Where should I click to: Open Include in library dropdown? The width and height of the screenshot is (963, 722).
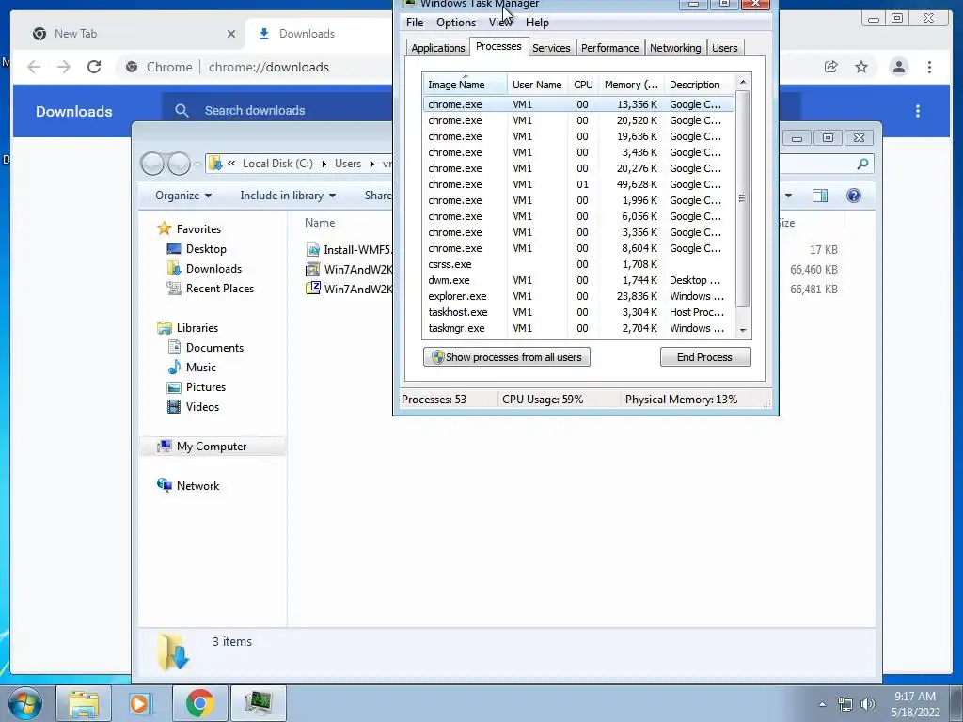pyautogui.click(x=288, y=196)
